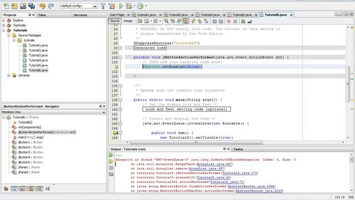Select Tutorial2.java in the Projects tree
Screen dimensions: 355x200
[38, 51]
